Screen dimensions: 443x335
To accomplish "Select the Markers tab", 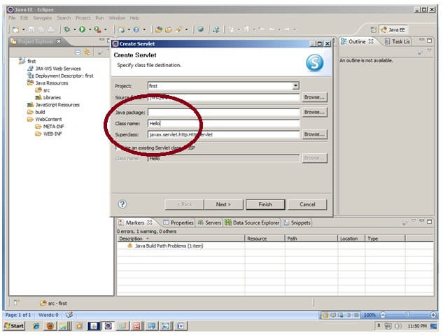I will [x=135, y=222].
